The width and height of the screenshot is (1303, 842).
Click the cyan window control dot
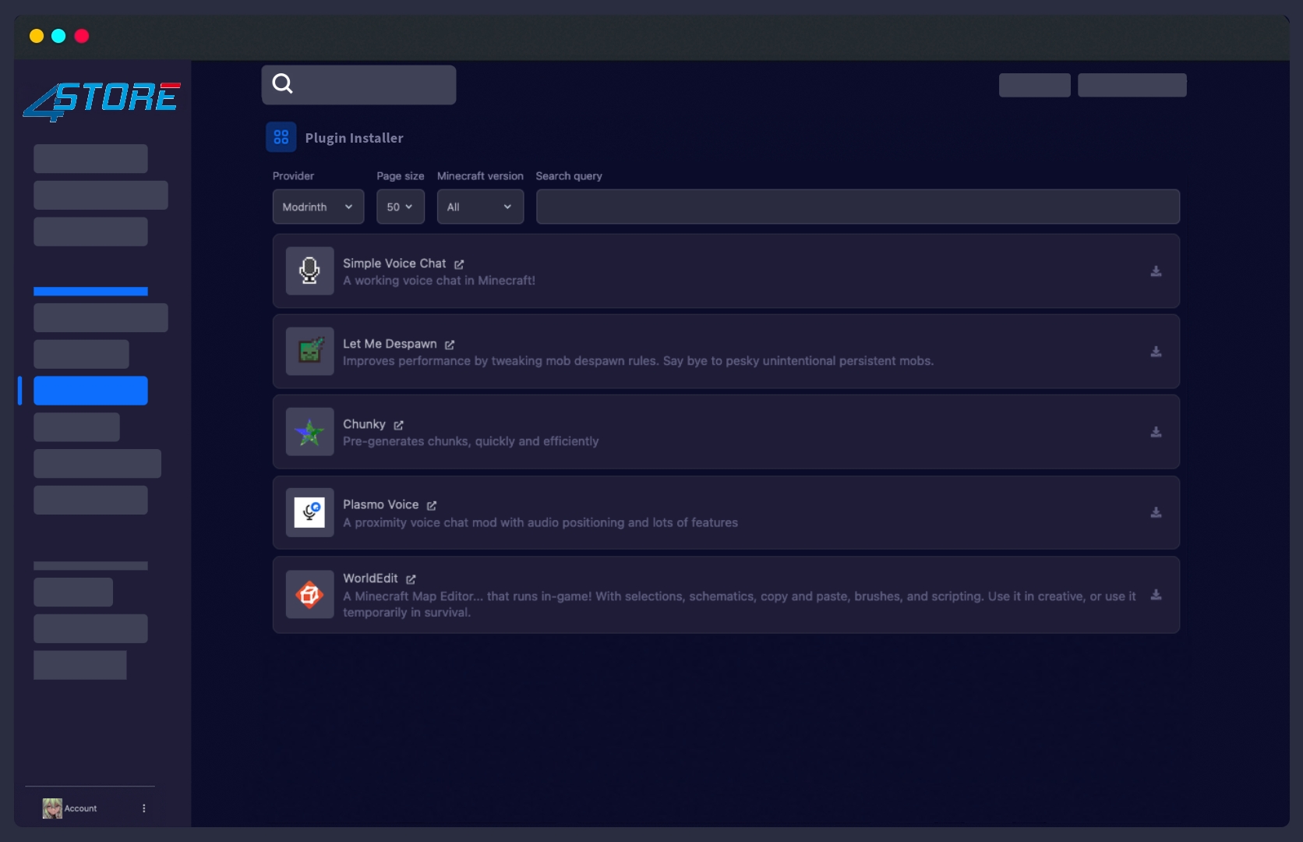(x=58, y=36)
